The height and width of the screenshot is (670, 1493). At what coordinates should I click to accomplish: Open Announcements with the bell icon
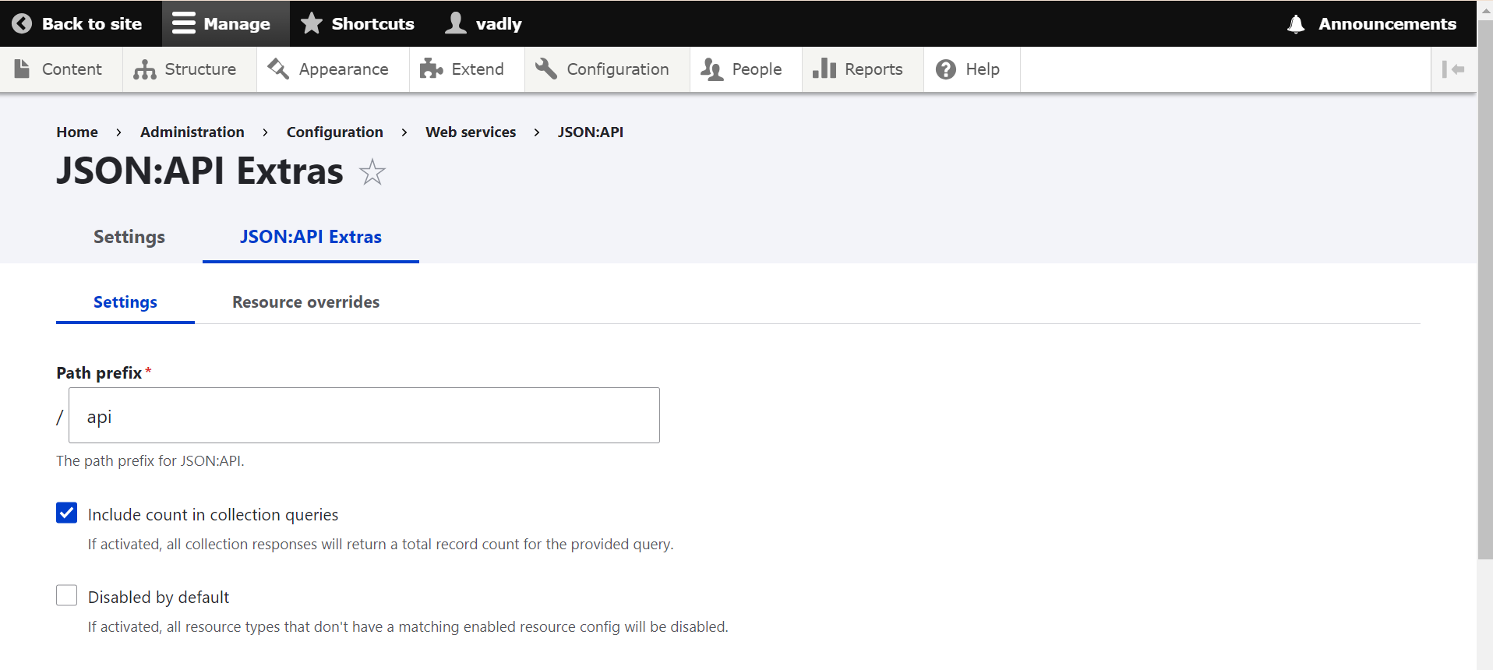tap(1296, 23)
